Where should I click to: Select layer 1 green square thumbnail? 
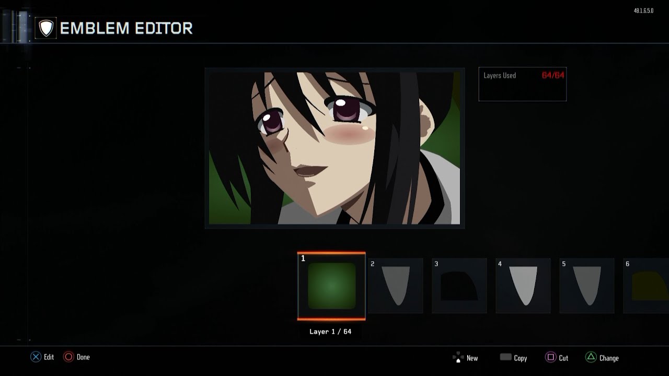tap(331, 286)
